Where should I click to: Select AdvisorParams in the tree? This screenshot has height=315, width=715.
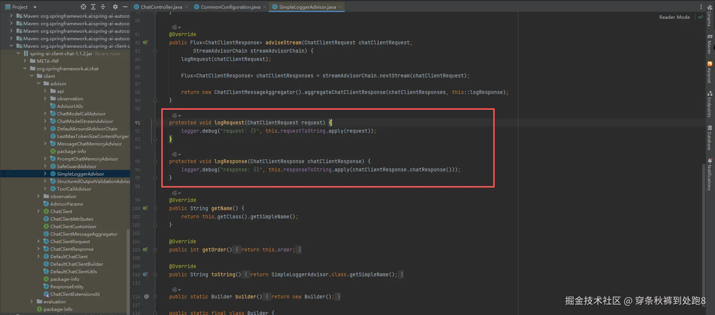click(67, 204)
